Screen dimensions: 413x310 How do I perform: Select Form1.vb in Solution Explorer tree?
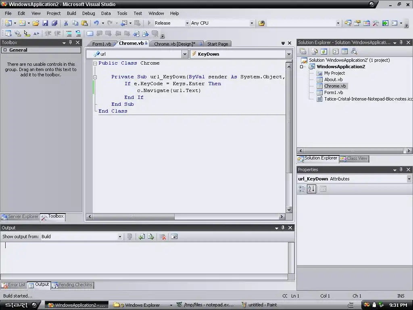coord(334,92)
